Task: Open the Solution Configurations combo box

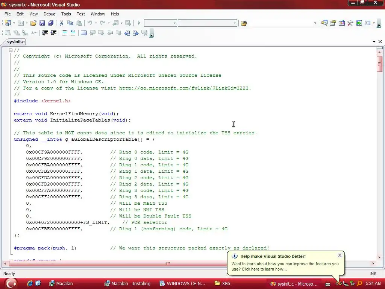Action: (160, 23)
